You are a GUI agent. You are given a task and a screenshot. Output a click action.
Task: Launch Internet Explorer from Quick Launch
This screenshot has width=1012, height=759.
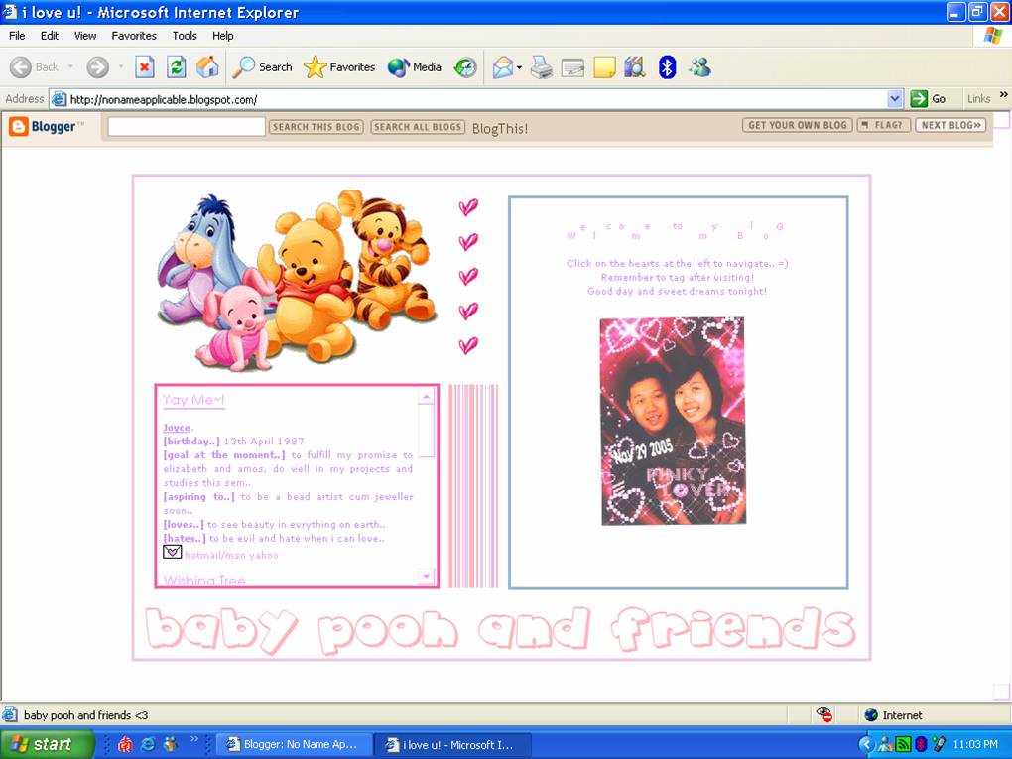(x=149, y=744)
